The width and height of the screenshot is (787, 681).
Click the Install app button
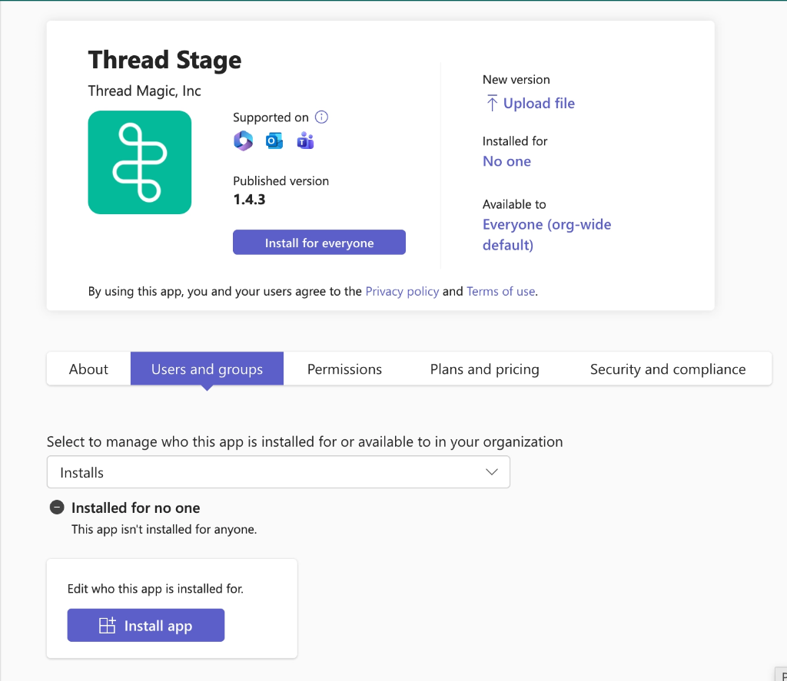tap(146, 625)
